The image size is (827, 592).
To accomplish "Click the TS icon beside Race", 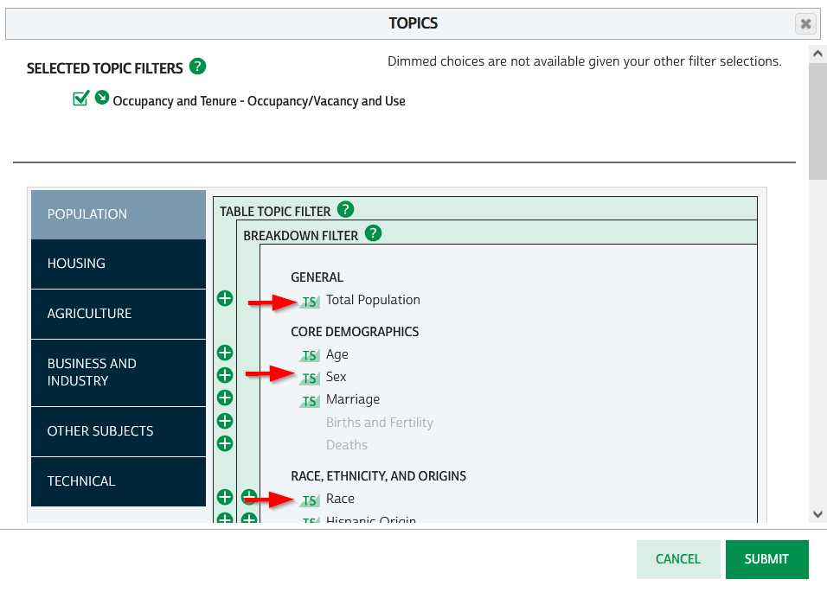I will pyautogui.click(x=310, y=500).
